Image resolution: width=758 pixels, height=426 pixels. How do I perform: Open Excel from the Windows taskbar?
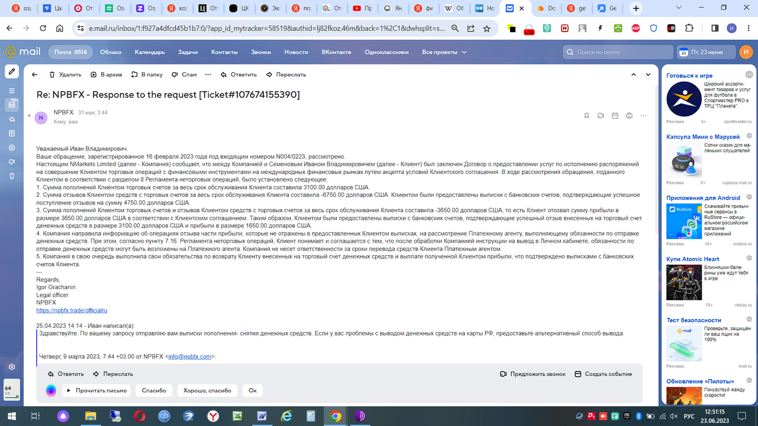coord(237,416)
